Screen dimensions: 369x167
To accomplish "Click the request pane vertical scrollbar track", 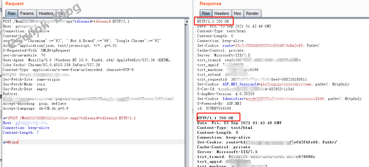I will tap(187, 103).
